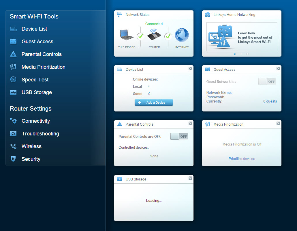Click the green Connected status text
297x231 pixels.
(154, 24)
